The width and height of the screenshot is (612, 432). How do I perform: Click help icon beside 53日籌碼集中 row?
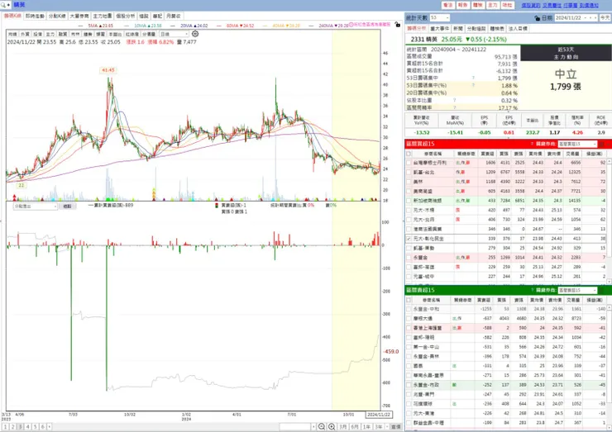(x=473, y=78)
